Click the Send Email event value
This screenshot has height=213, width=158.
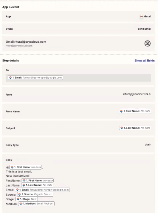(x=144, y=29)
